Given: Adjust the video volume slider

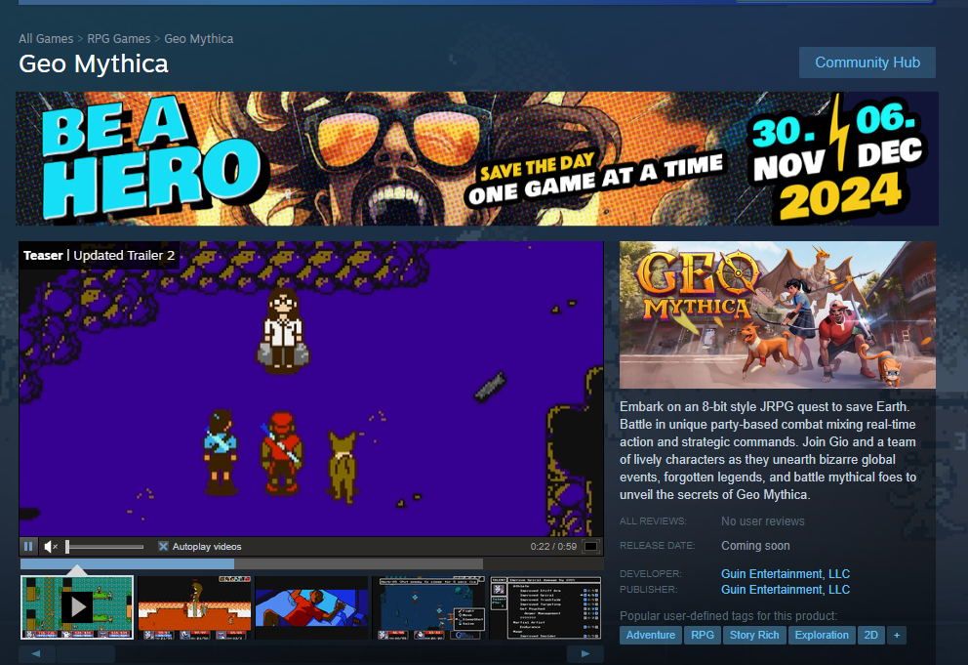Looking at the screenshot, I should tap(105, 546).
